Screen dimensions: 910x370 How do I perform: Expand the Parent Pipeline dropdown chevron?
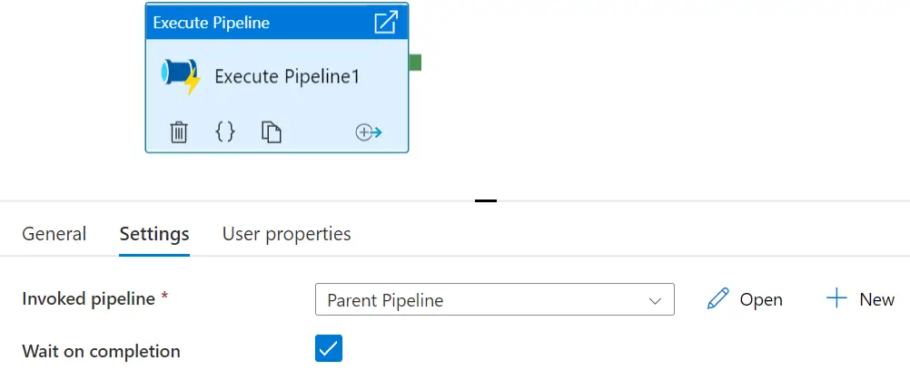click(655, 300)
